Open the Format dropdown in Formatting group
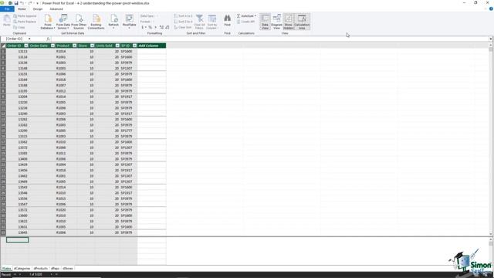This screenshot has width=494, height=278. pyautogui.click(x=147, y=22)
